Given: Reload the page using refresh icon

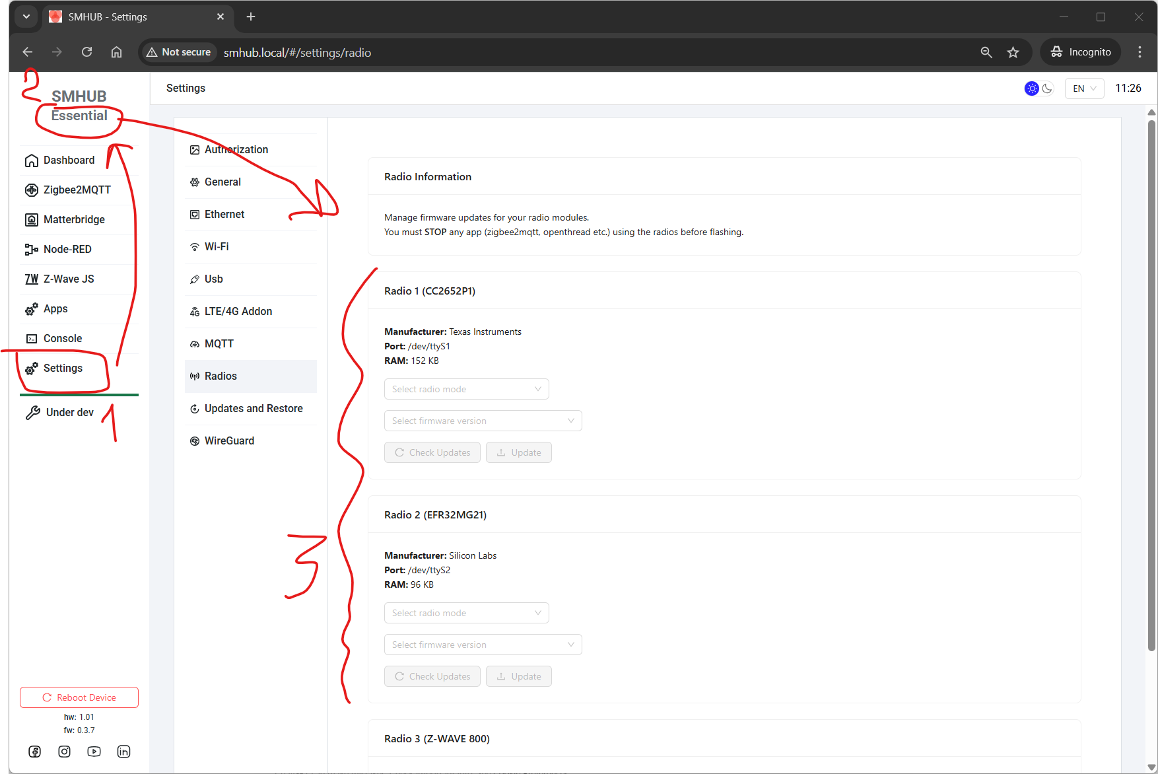Looking at the screenshot, I should (x=86, y=52).
